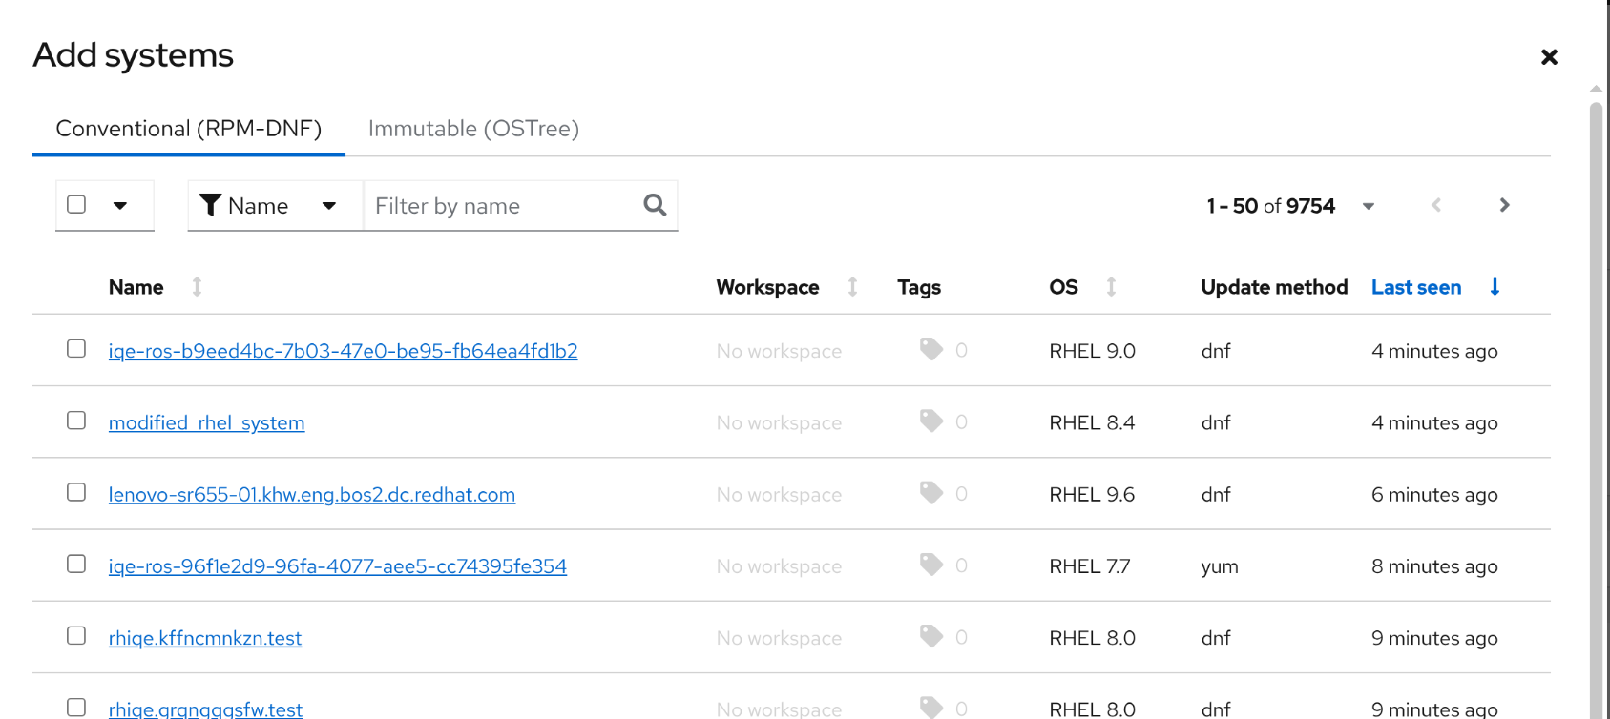Click tag icon for lenovo-sr655-01 row
This screenshot has height=719, width=1610.
click(x=930, y=493)
